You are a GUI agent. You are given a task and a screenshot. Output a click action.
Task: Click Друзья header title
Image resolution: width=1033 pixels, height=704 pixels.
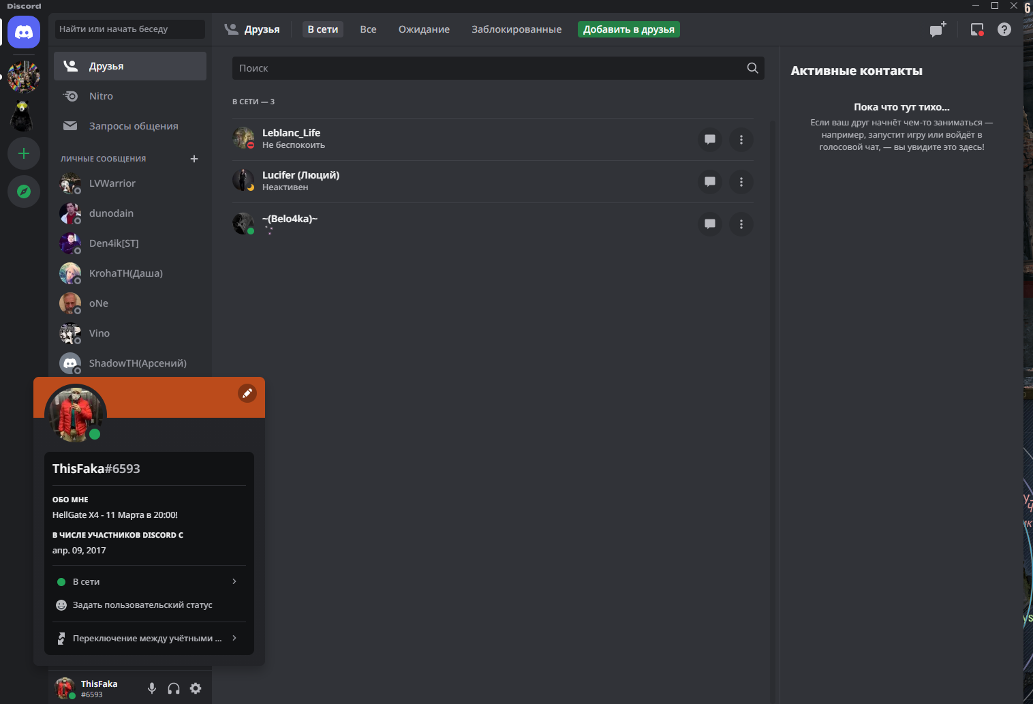click(x=262, y=29)
